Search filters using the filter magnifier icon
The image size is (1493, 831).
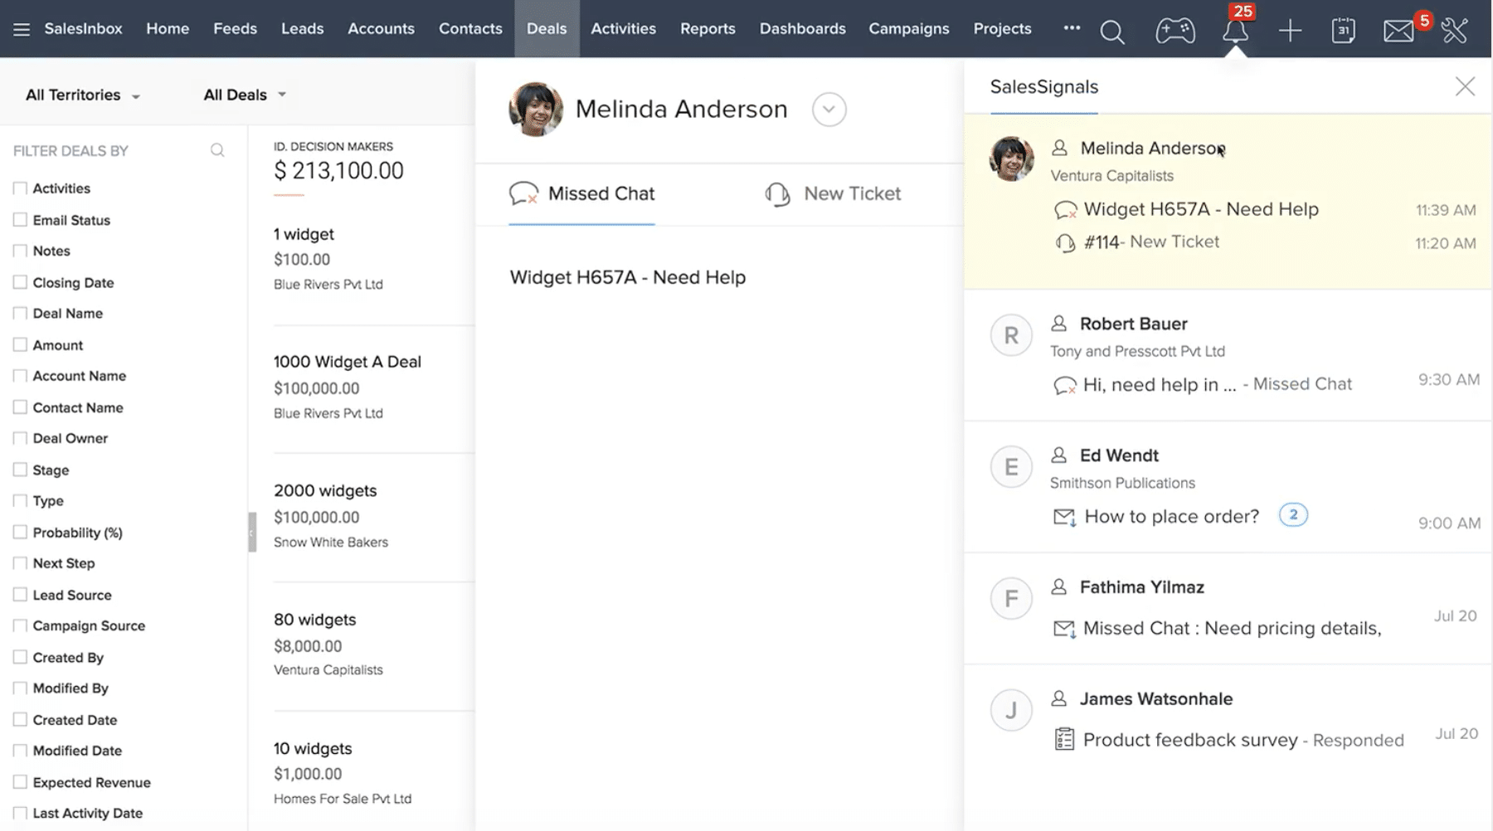point(217,150)
